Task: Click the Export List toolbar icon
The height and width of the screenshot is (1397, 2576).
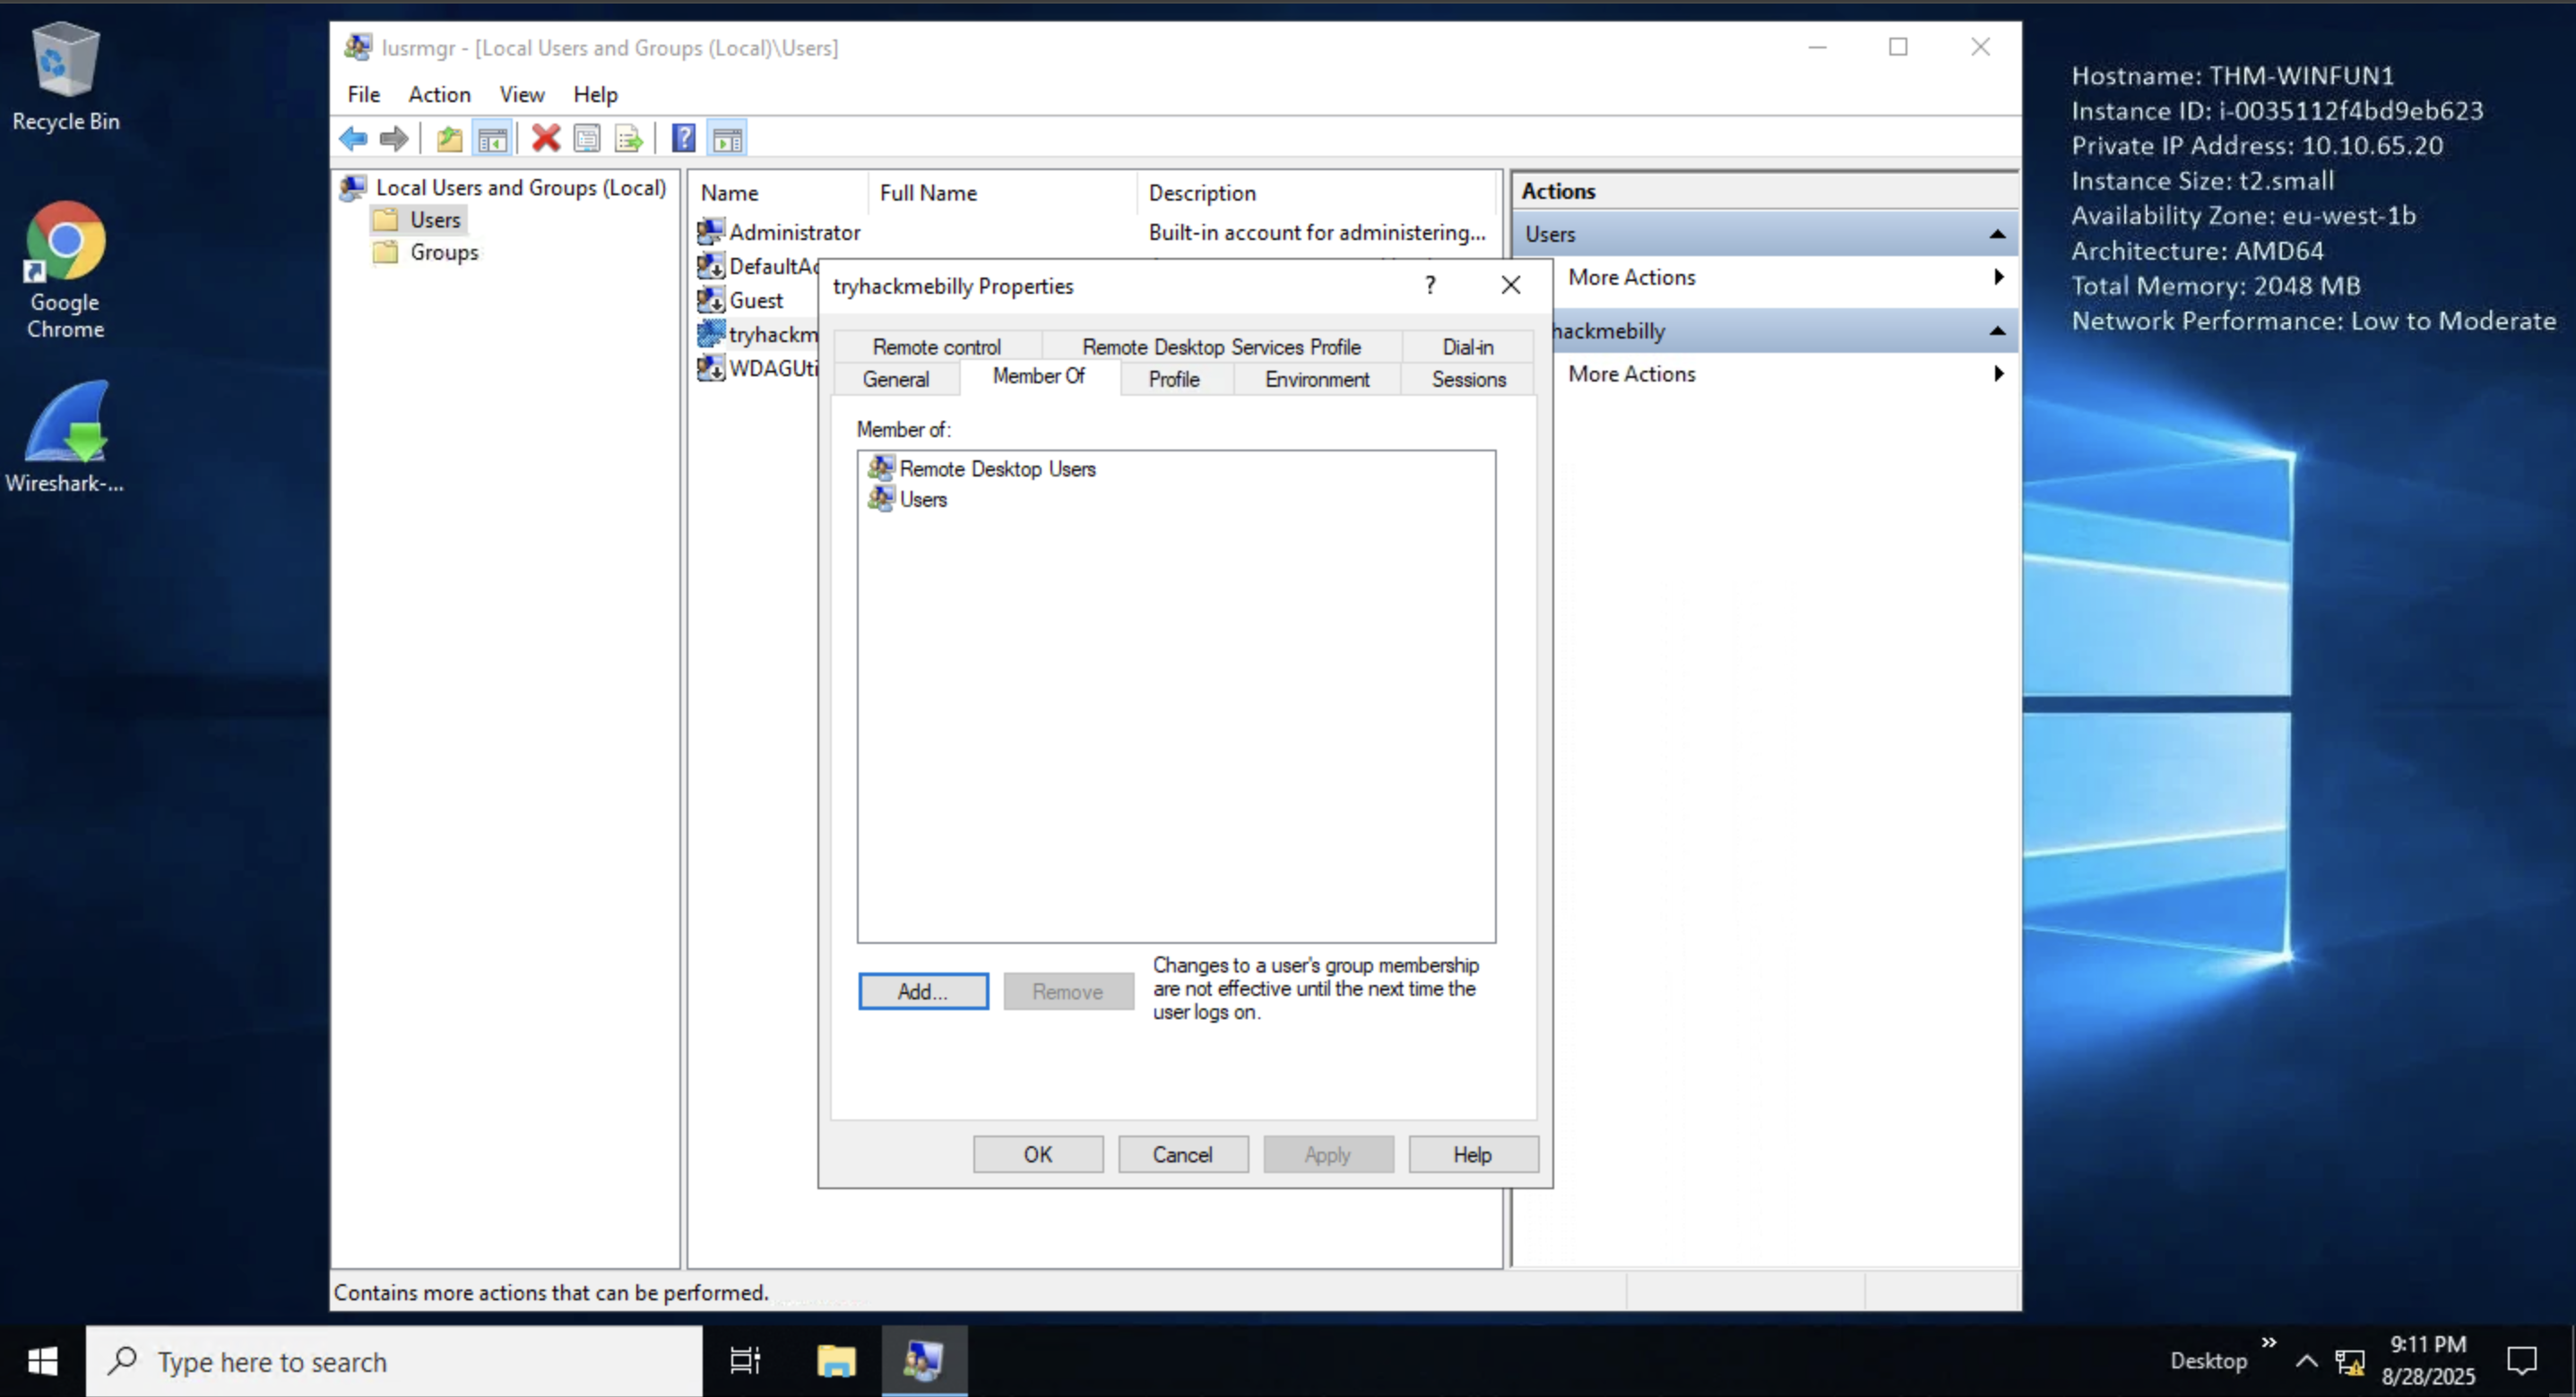Action: point(629,139)
